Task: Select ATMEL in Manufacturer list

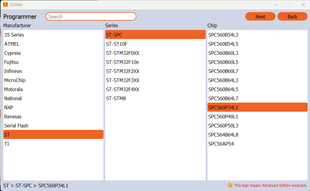Action: tap(12, 44)
